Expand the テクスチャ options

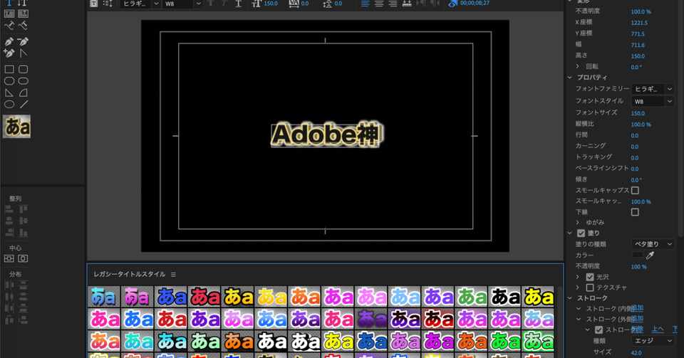click(578, 288)
